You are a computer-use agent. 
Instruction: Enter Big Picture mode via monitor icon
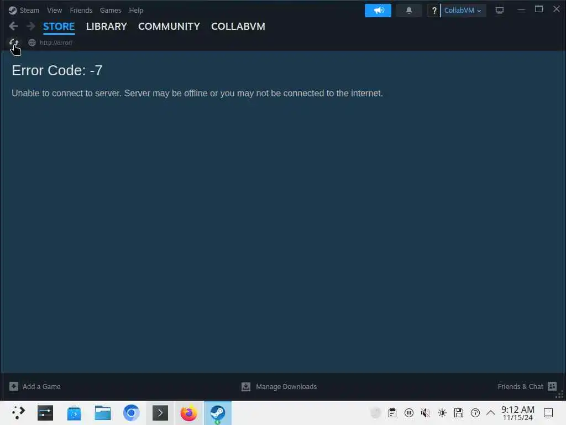tap(500, 11)
